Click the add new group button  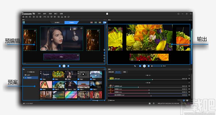click(31, 72)
